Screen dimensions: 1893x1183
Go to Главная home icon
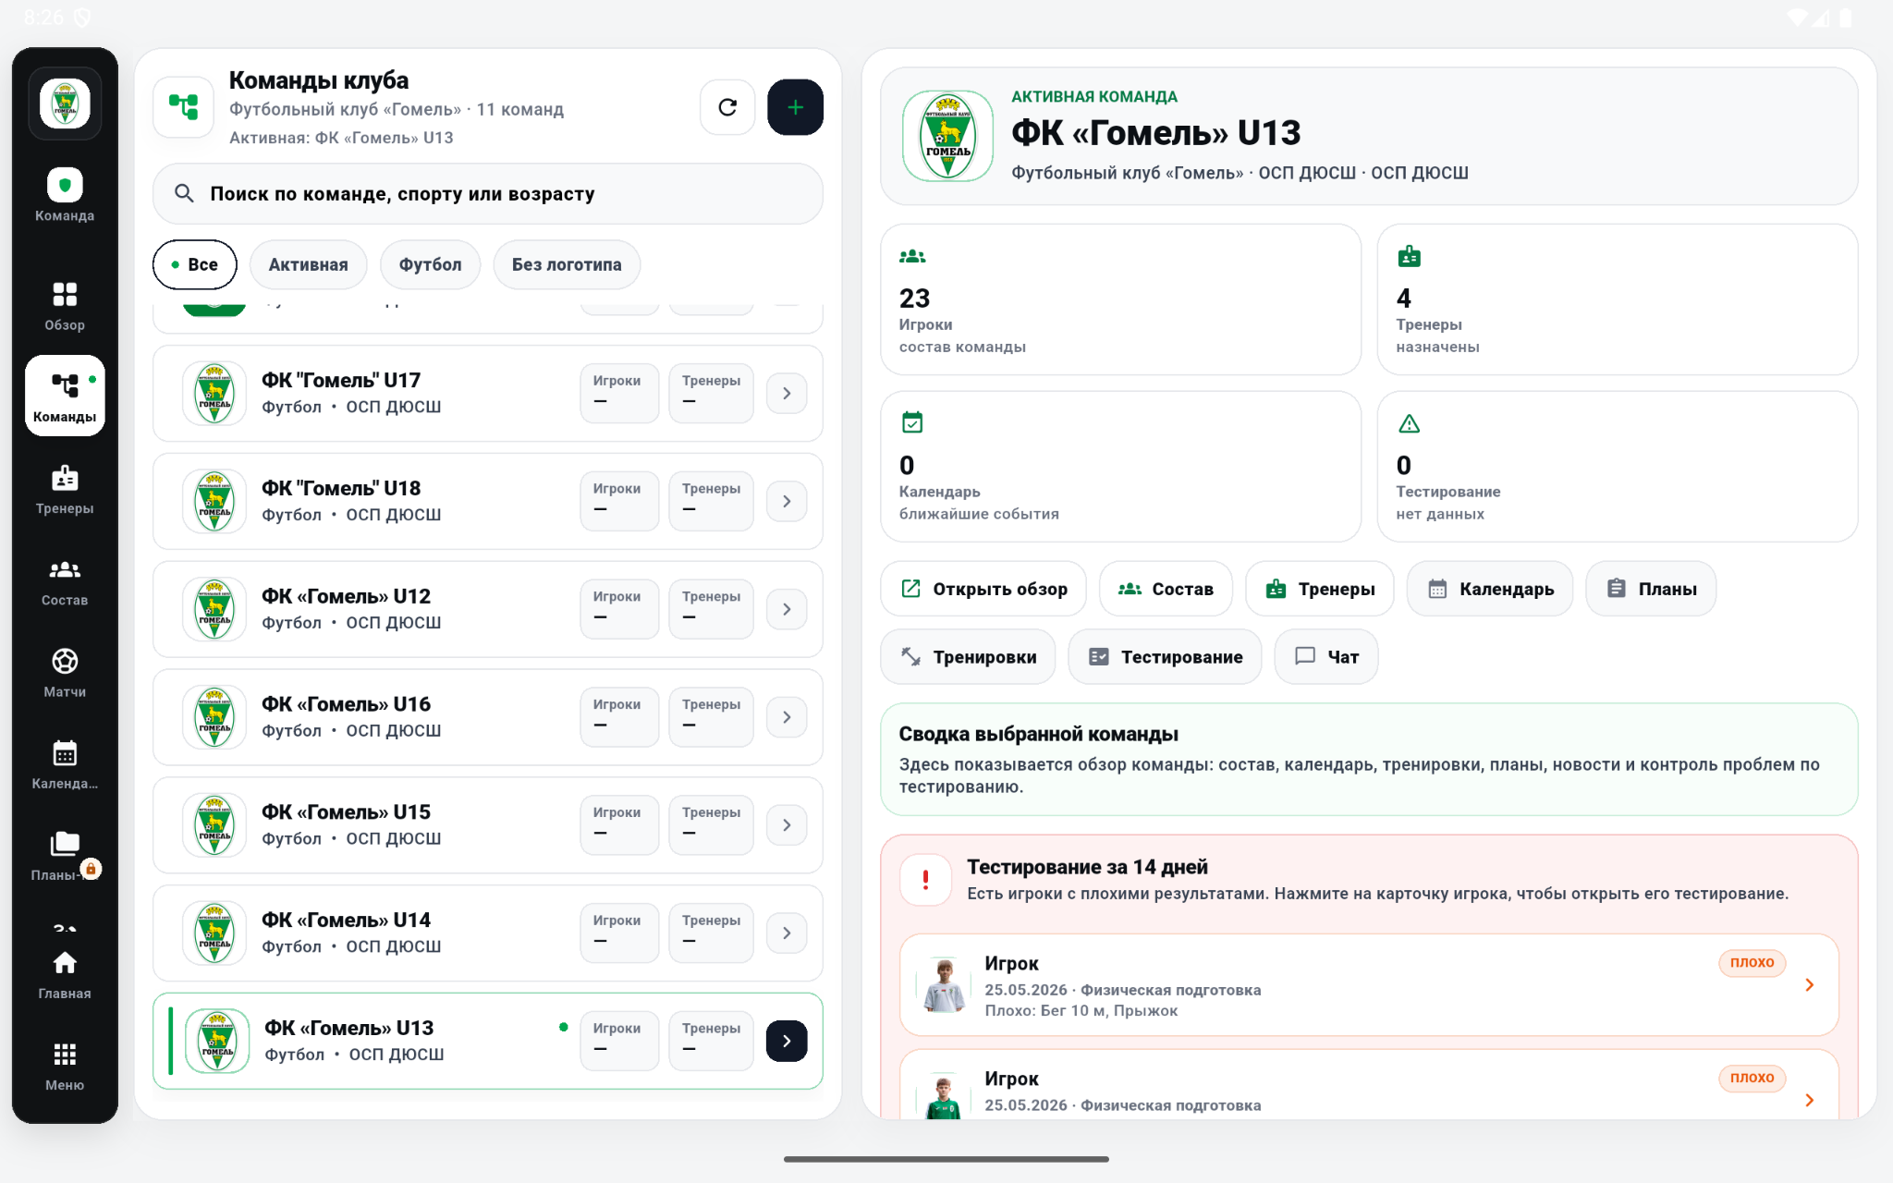click(65, 974)
